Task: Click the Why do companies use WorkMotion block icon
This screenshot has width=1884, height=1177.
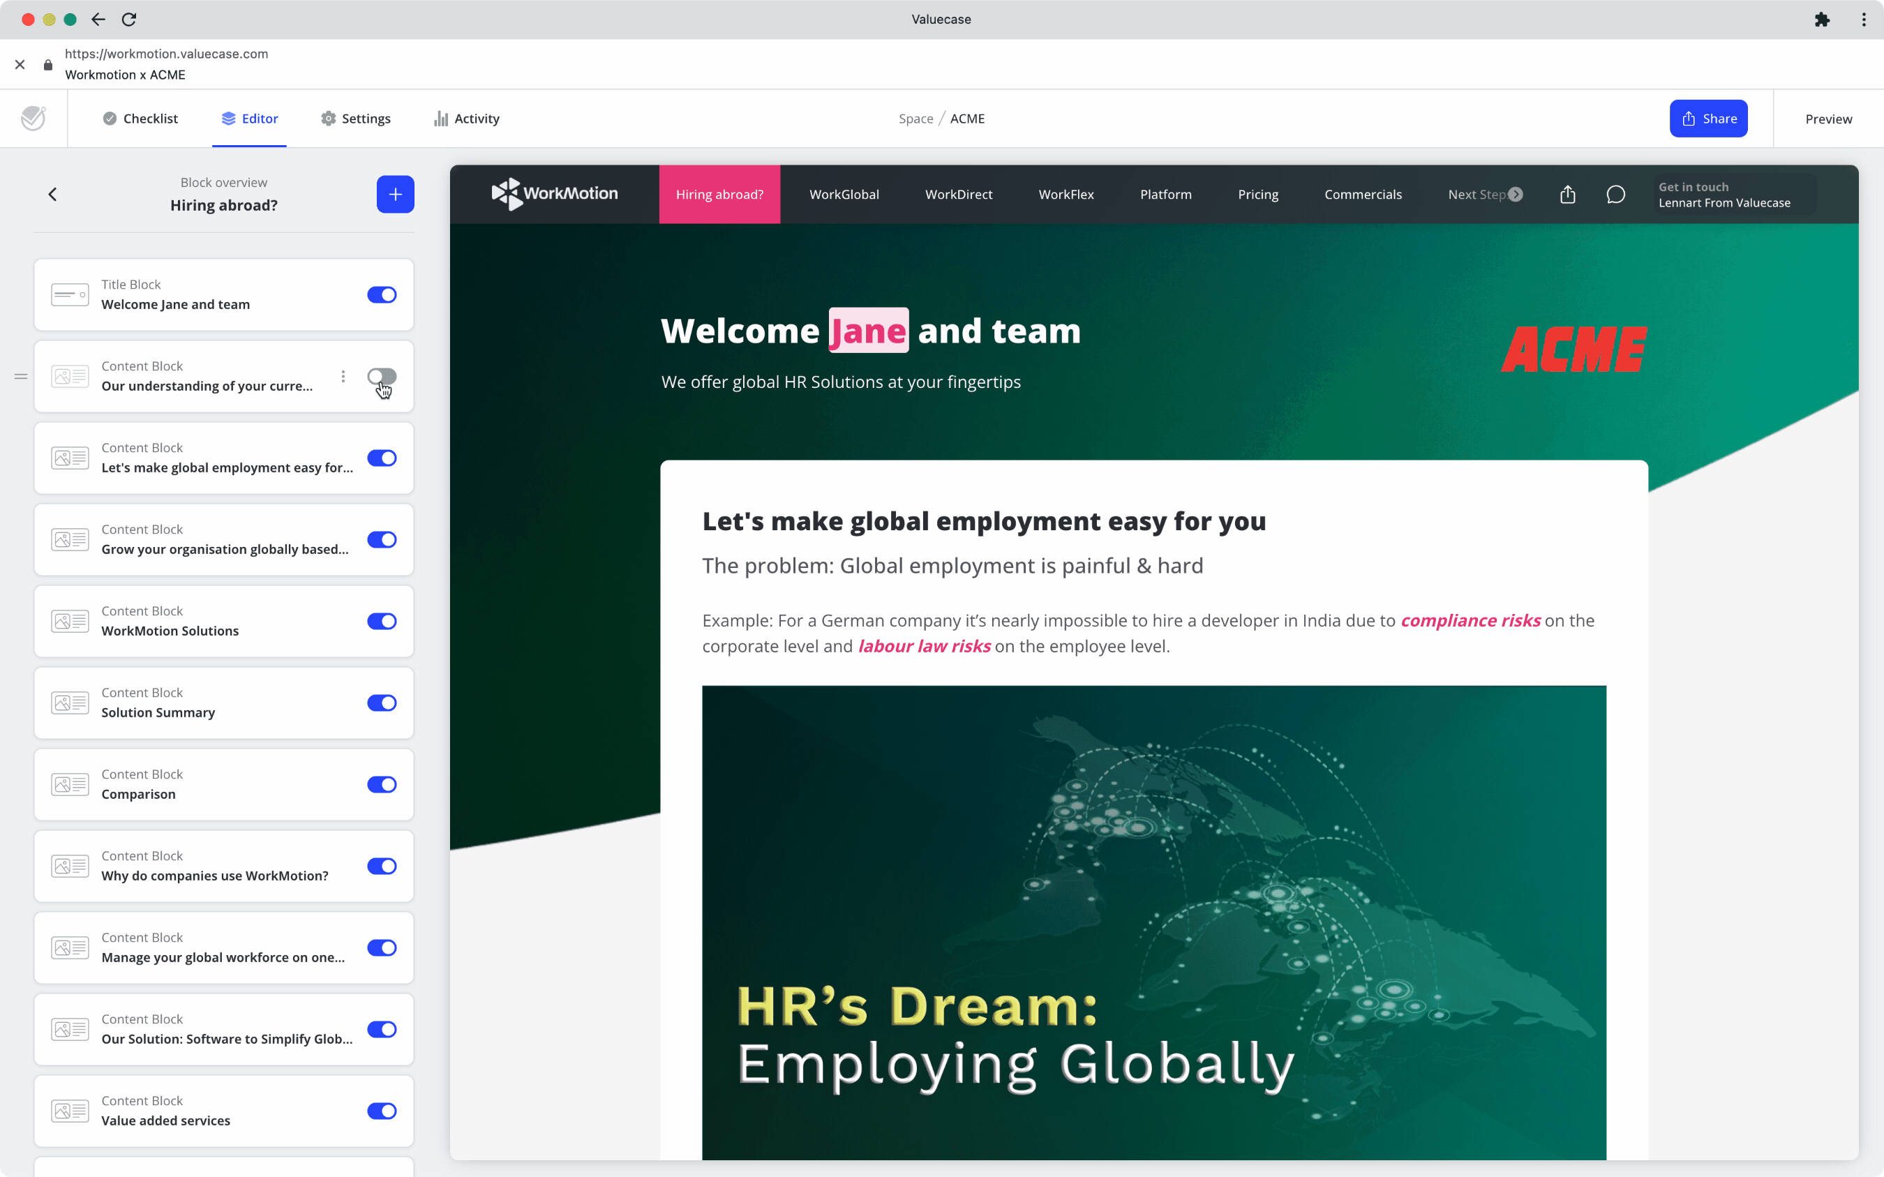Action: 70,867
